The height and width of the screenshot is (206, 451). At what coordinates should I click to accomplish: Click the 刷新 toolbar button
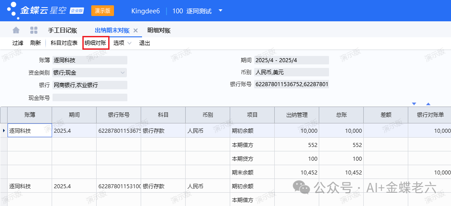(x=36, y=43)
